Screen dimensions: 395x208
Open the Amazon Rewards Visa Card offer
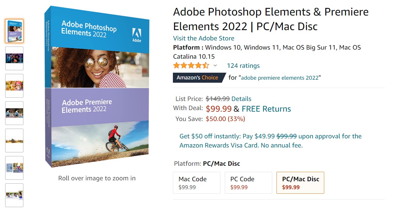pos(270,141)
